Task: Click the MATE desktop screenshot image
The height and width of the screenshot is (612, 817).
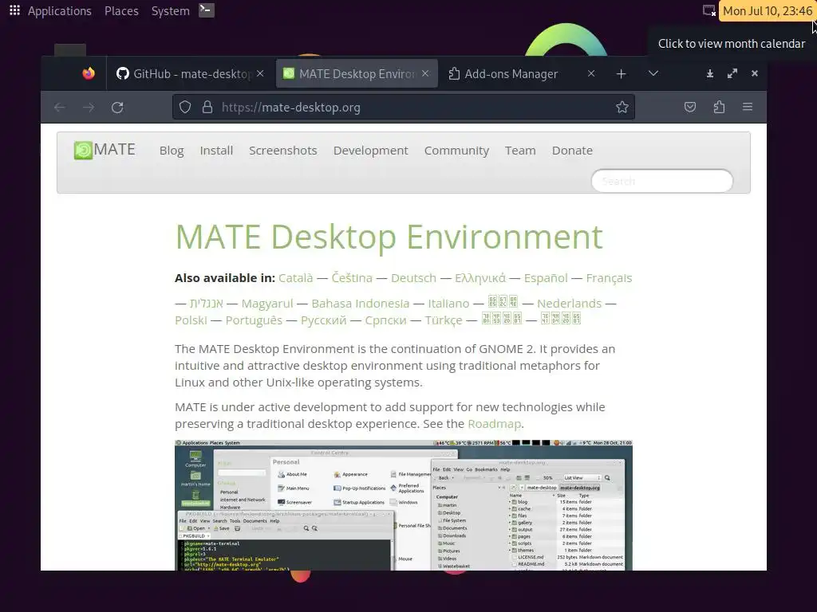Action: (403, 504)
